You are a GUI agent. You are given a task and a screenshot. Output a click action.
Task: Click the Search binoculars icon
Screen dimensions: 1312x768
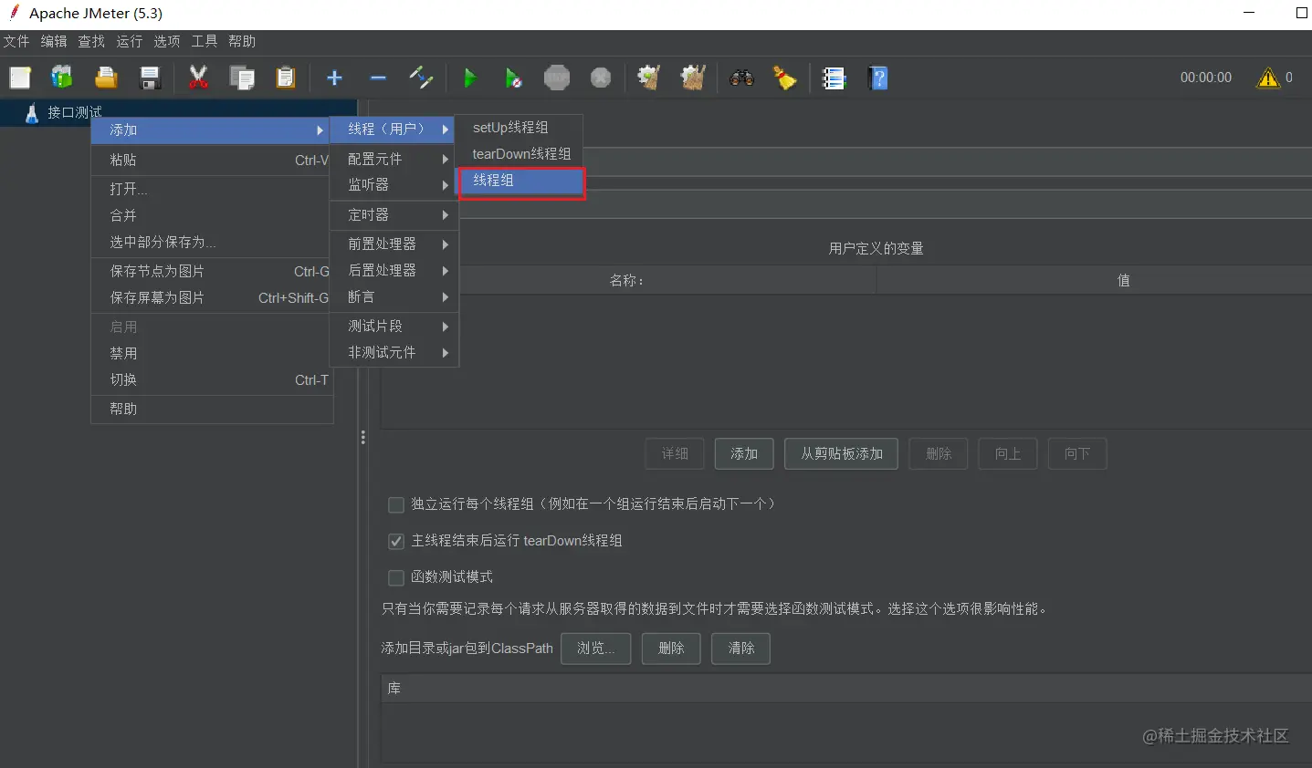pyautogui.click(x=741, y=78)
